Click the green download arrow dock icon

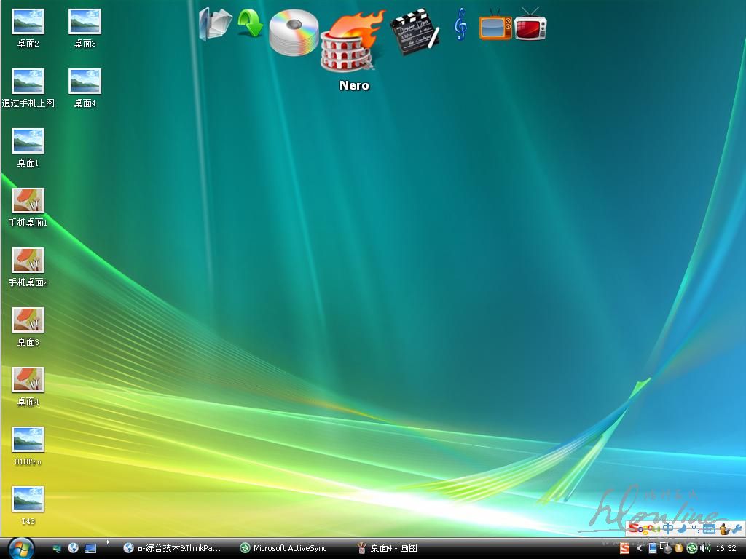251,23
